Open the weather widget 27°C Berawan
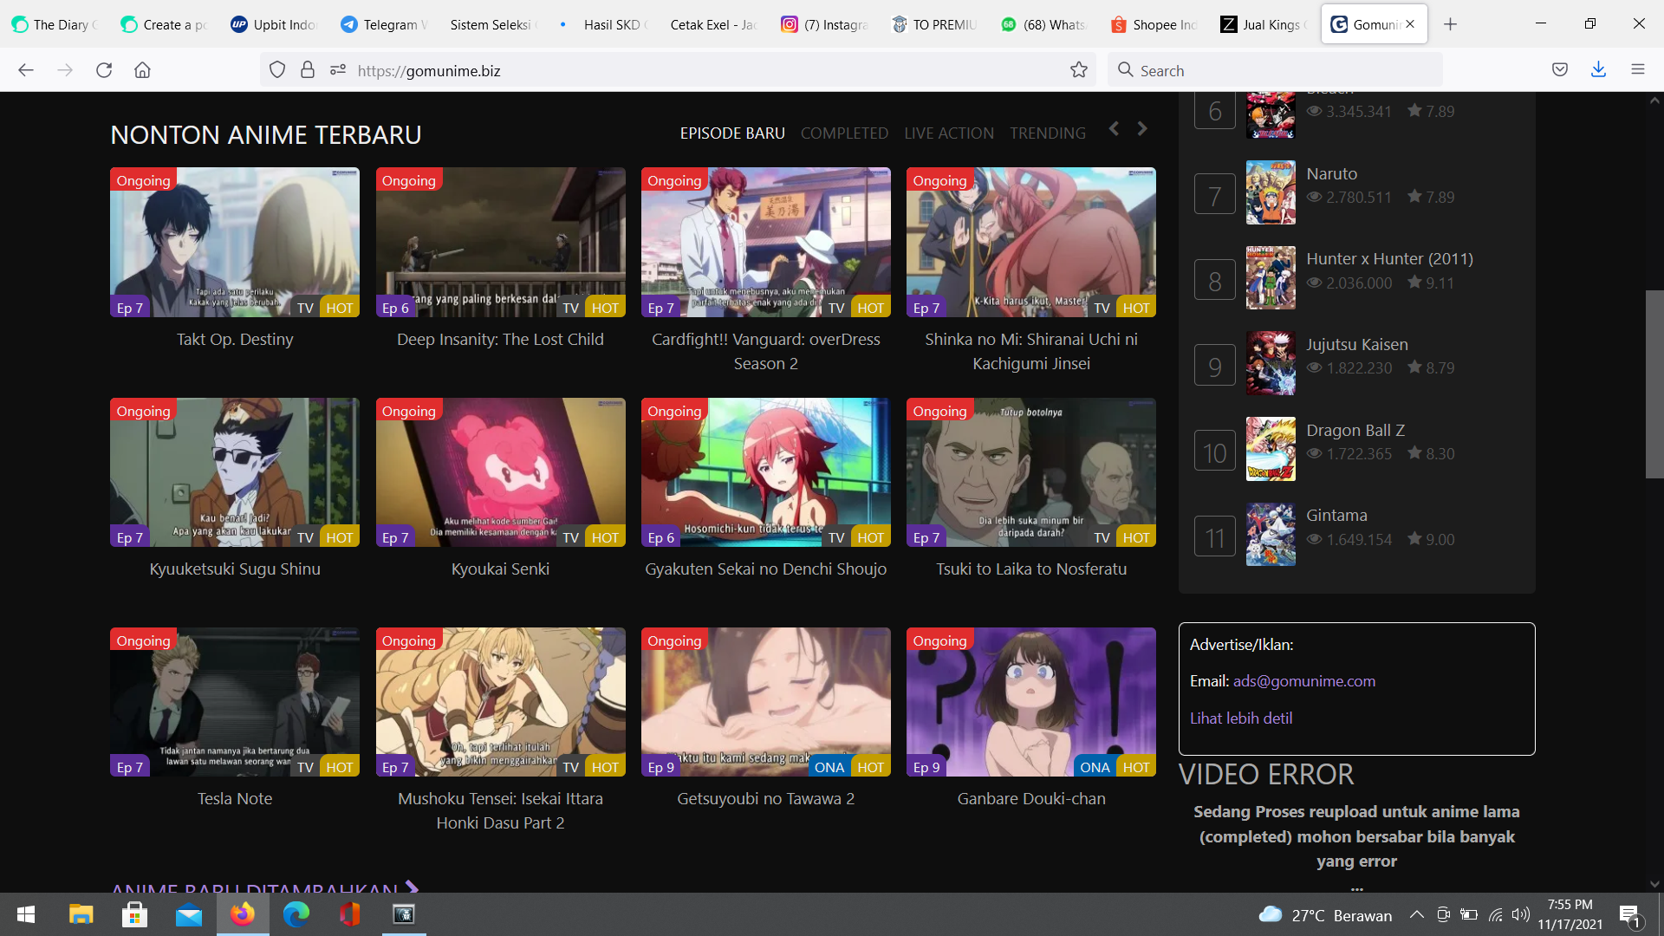 coord(1325,915)
